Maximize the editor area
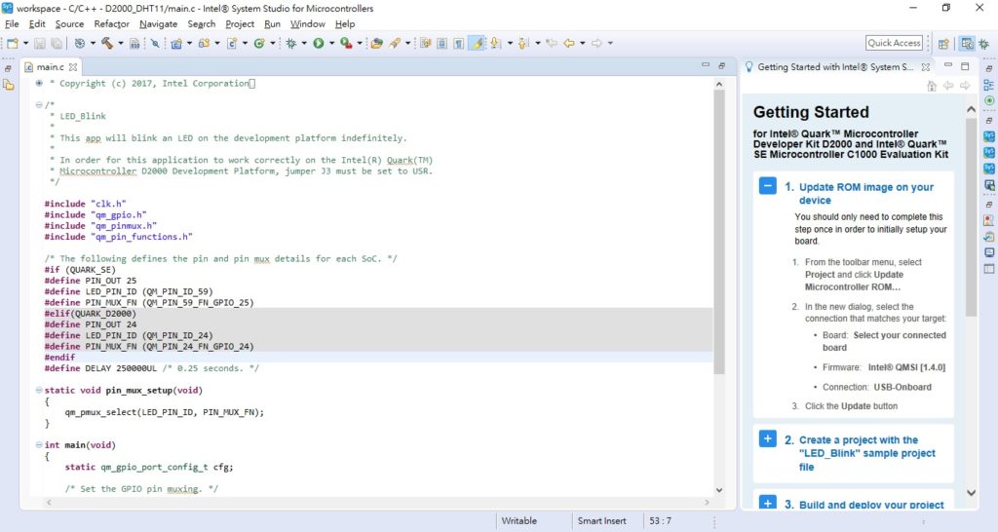 pos(722,65)
